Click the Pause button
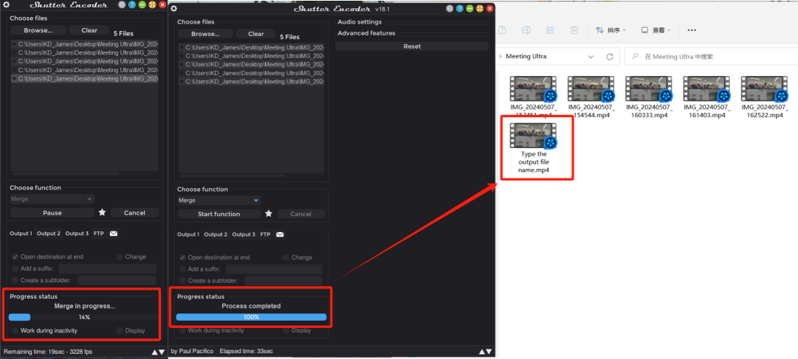The width and height of the screenshot is (798, 359). tap(52, 212)
